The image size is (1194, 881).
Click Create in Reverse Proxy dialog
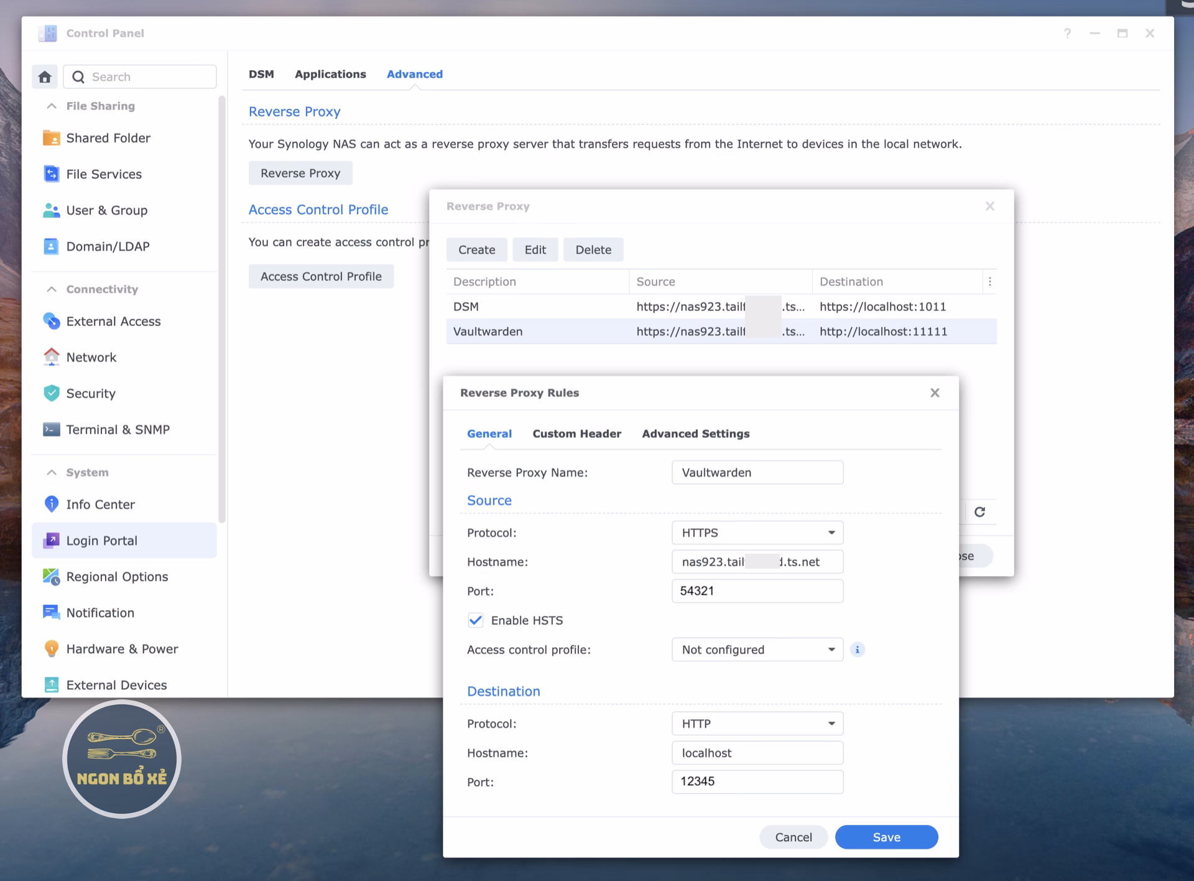(476, 249)
